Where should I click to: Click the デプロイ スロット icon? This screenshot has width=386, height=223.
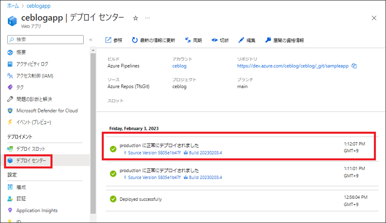point(10,149)
